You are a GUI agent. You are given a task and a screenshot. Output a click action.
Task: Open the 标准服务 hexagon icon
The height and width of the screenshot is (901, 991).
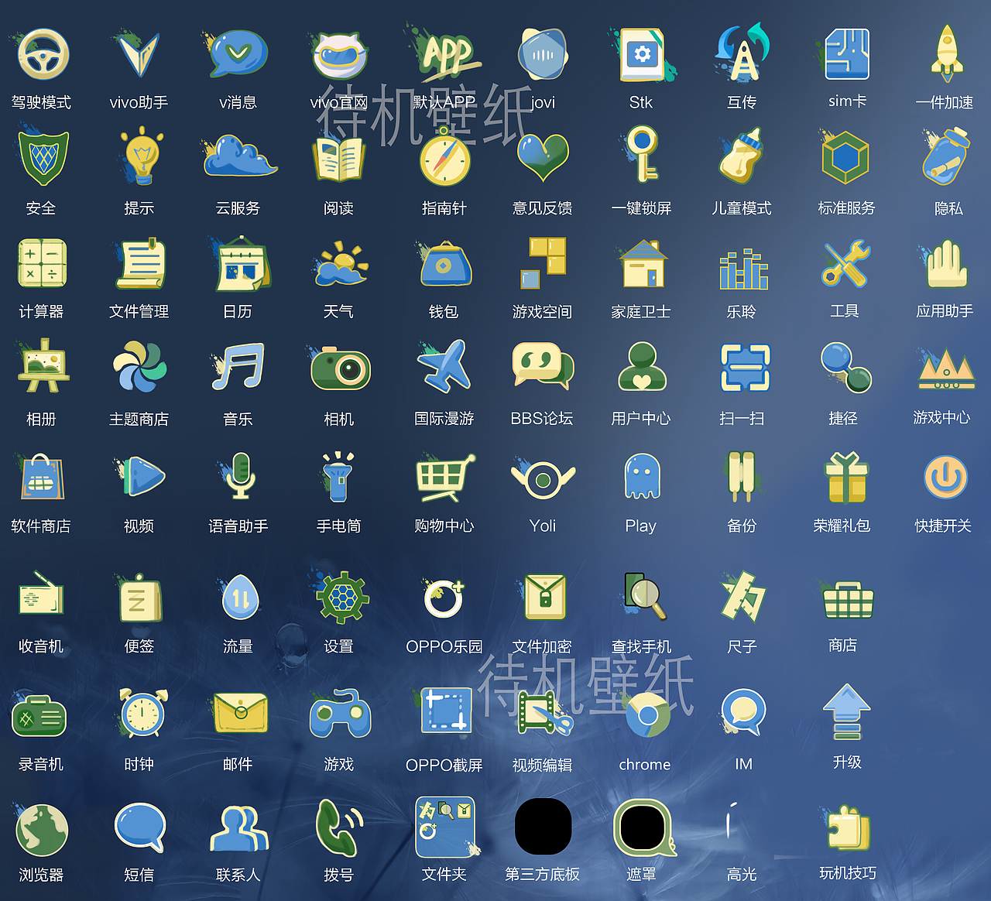pyautogui.click(x=845, y=158)
